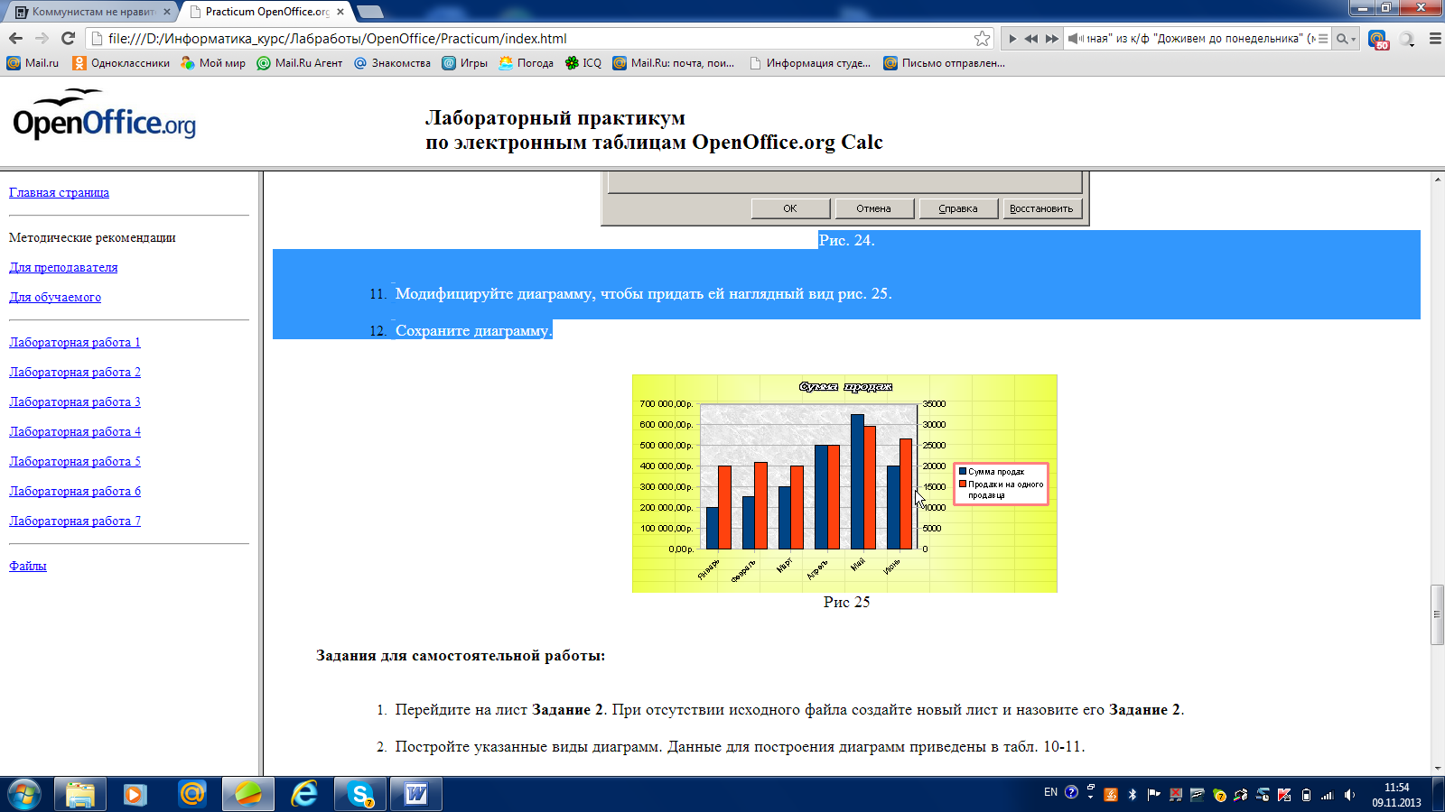1445x812 pixels.
Task: Open the Игры bookmark
Action: click(464, 63)
